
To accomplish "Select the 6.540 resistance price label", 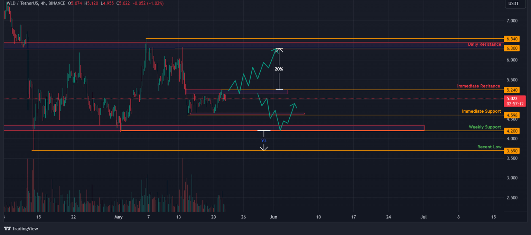I will pos(511,39).
